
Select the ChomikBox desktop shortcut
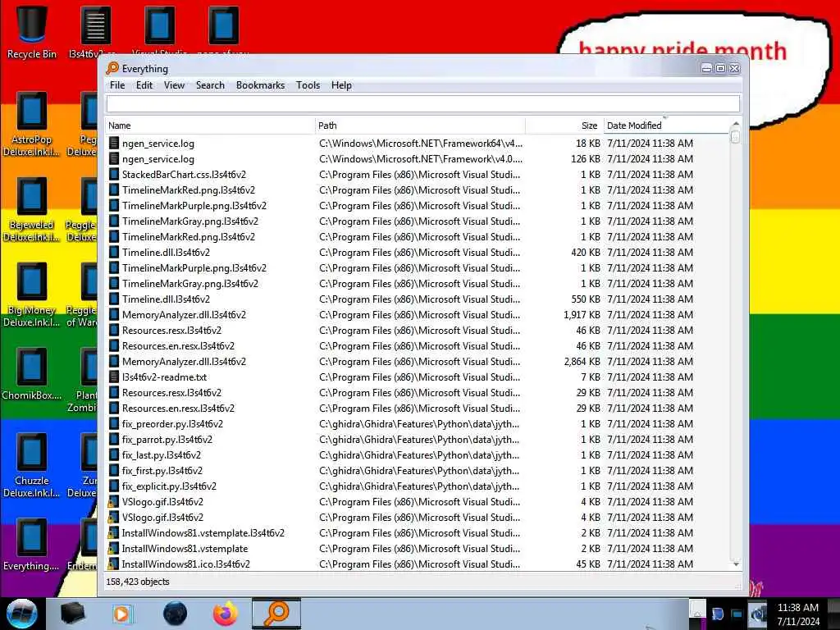pyautogui.click(x=32, y=374)
